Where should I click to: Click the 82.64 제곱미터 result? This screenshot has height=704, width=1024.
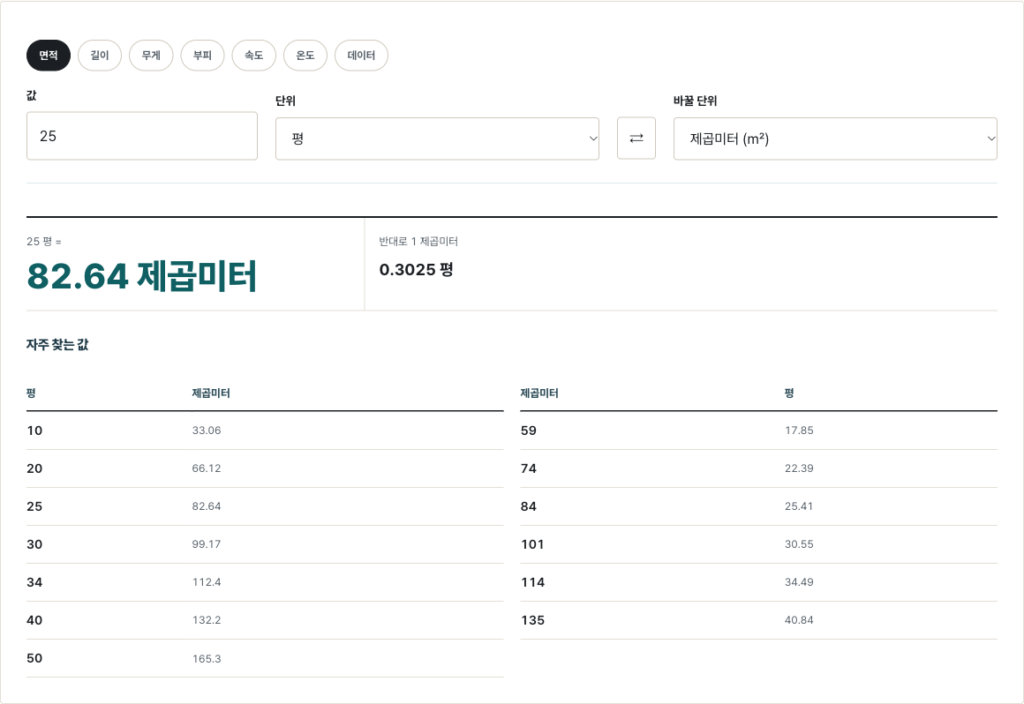tap(142, 276)
